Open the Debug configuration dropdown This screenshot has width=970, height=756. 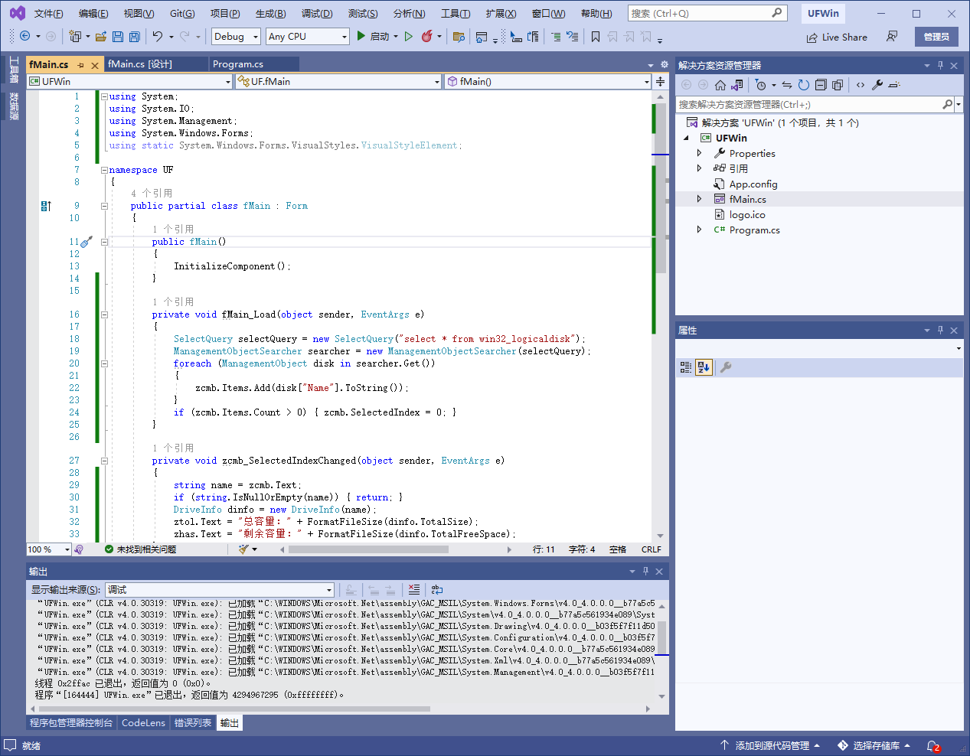(236, 36)
